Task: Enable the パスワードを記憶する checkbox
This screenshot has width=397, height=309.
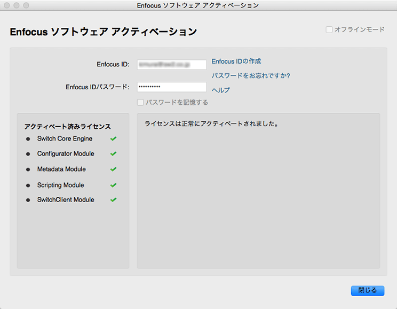Action: (x=140, y=103)
